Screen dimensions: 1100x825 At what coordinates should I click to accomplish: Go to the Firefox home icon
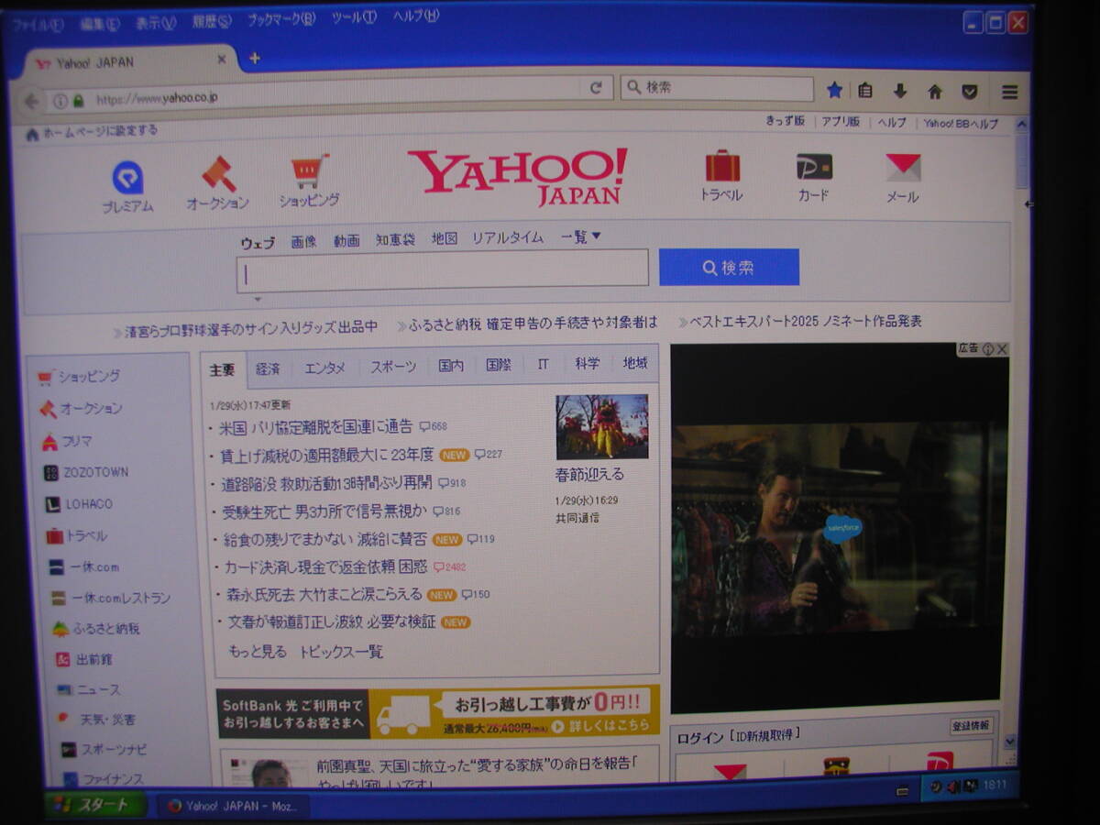[x=935, y=91]
